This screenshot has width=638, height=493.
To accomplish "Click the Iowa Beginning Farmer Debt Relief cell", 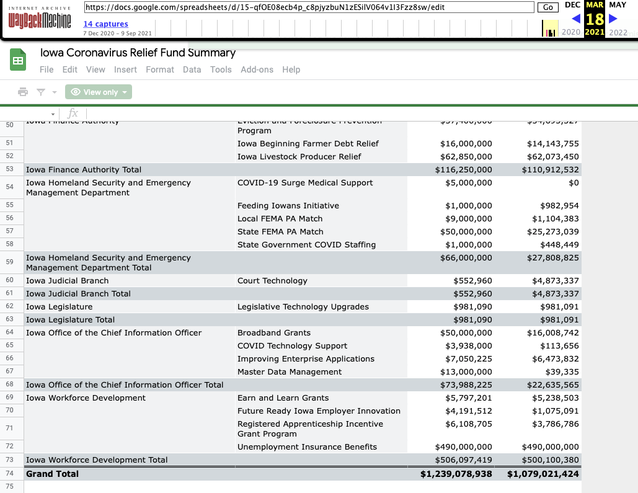I will coord(321,143).
